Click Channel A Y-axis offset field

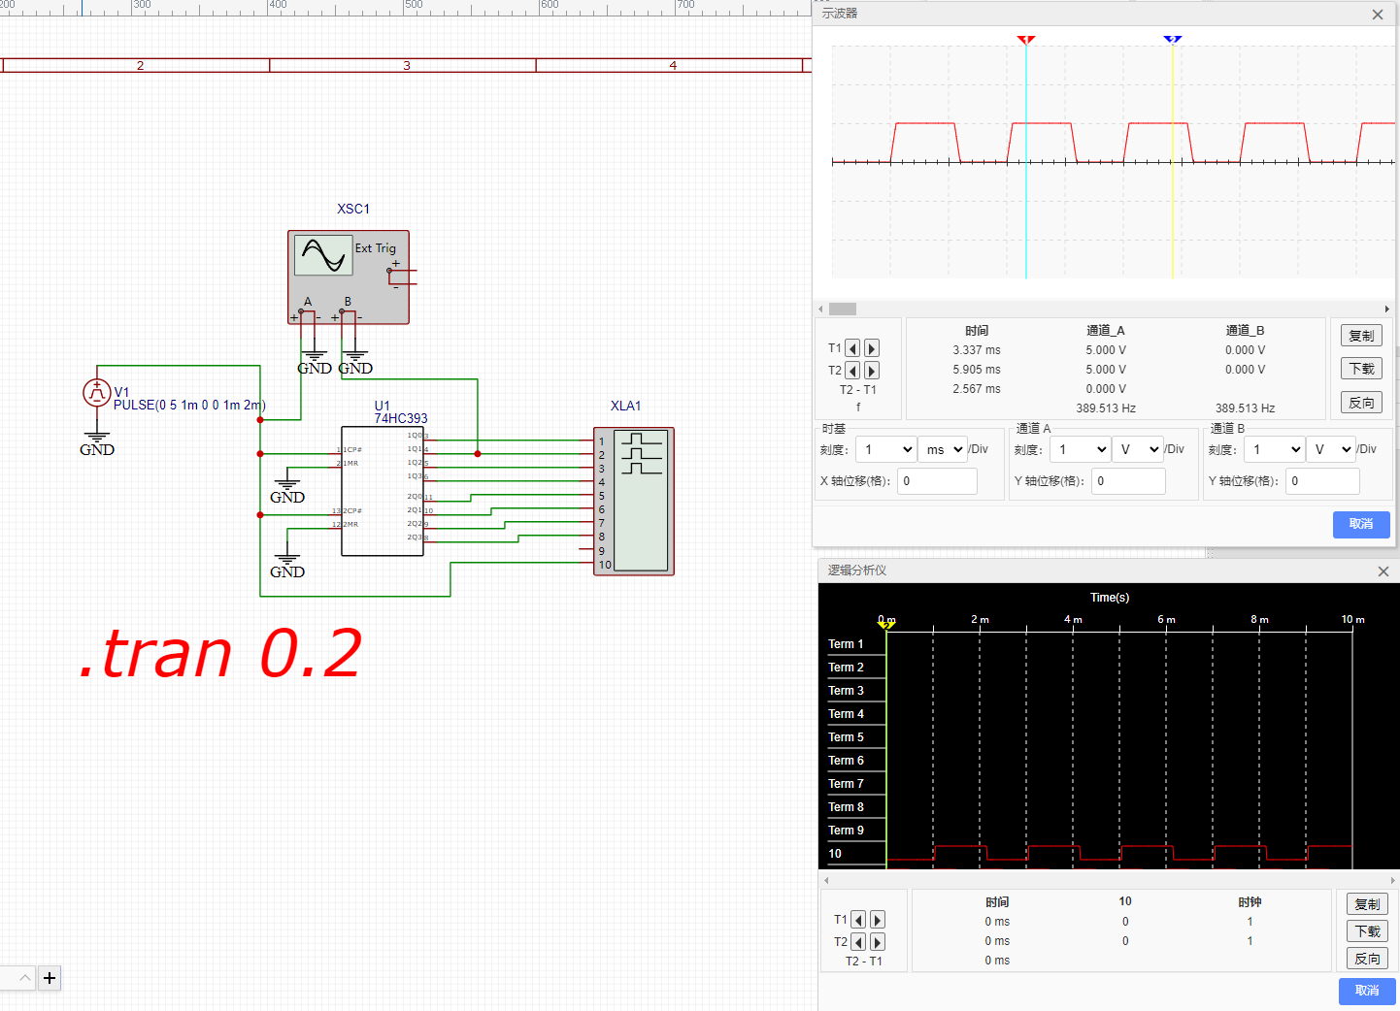click(1128, 481)
